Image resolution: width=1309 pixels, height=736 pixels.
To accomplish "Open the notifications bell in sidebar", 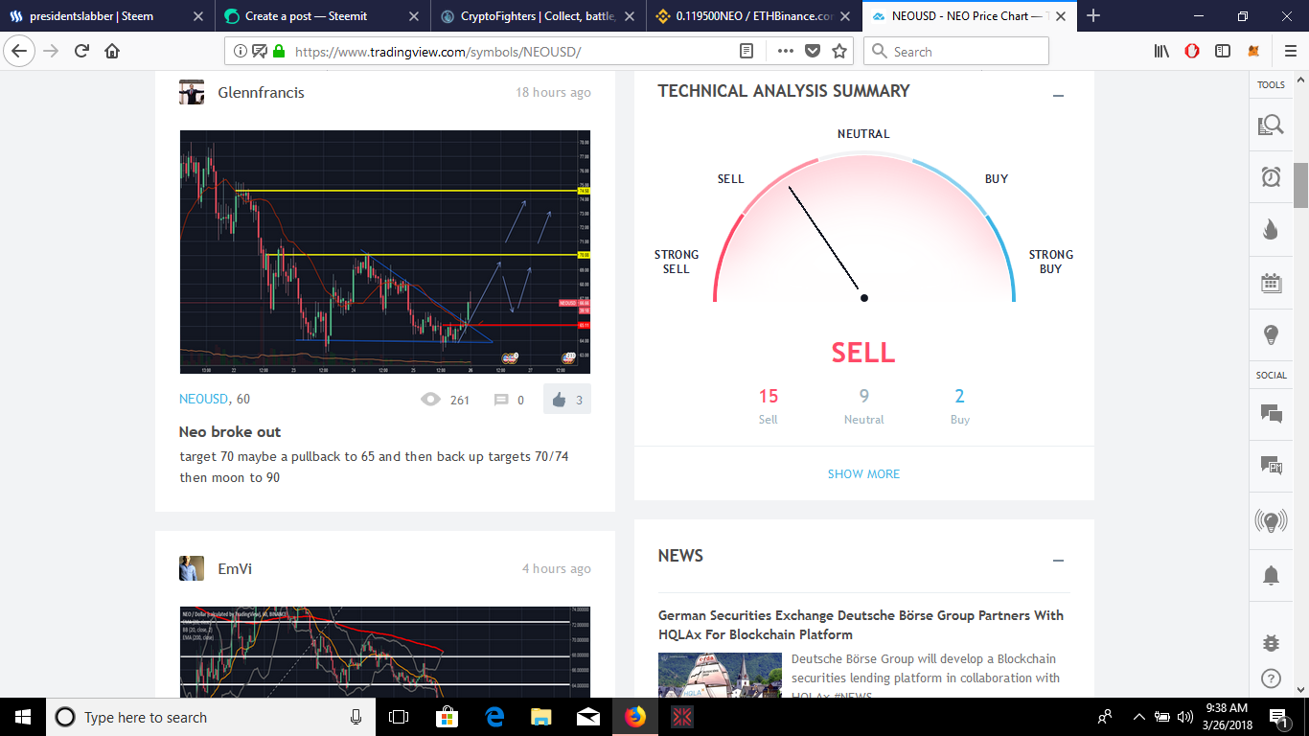I will tap(1271, 575).
